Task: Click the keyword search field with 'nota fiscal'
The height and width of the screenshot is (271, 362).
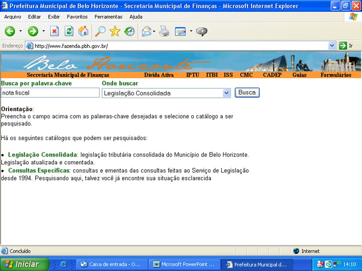Action: coord(50,93)
